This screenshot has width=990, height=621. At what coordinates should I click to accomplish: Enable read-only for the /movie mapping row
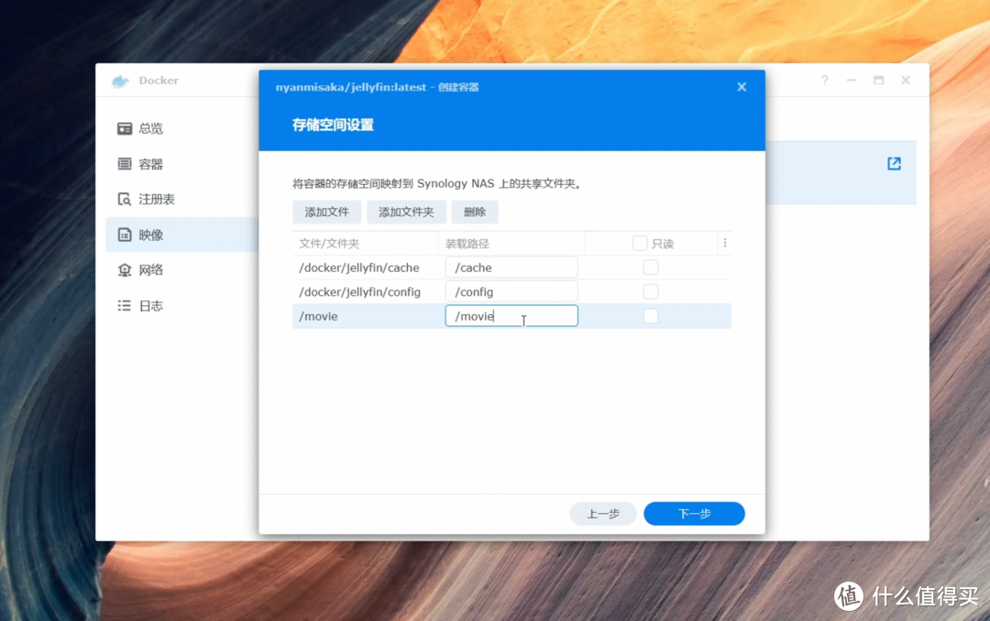pyautogui.click(x=651, y=315)
